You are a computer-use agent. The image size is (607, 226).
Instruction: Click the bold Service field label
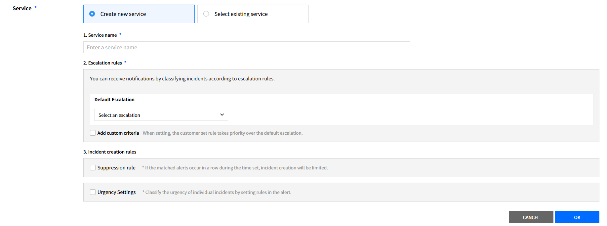22,8
